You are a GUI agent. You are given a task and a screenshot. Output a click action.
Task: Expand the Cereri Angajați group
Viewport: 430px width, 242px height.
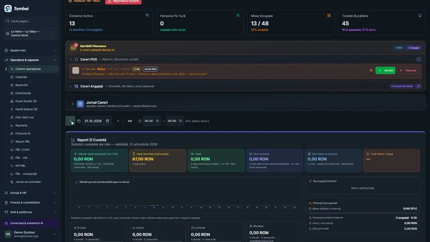point(71,86)
